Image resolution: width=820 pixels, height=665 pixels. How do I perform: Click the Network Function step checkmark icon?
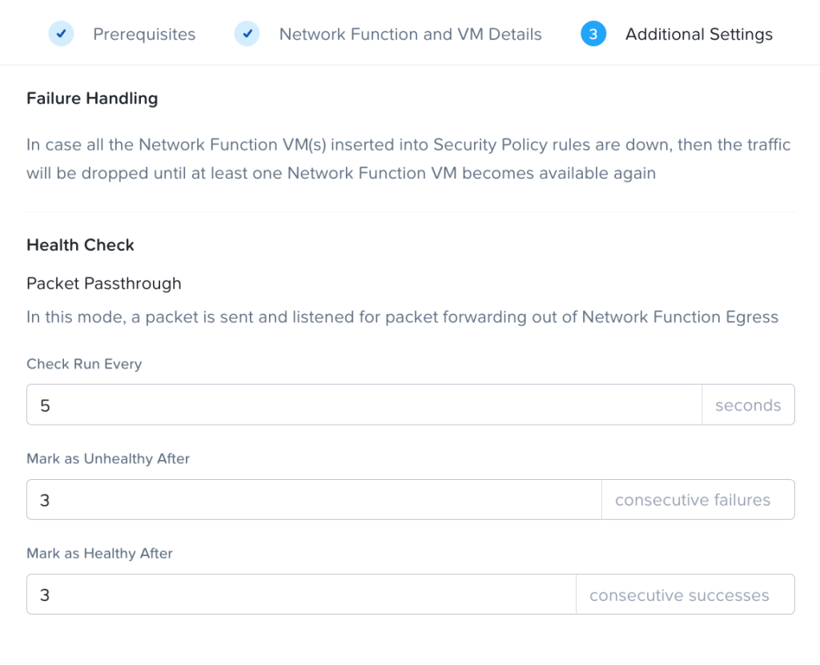tap(247, 34)
